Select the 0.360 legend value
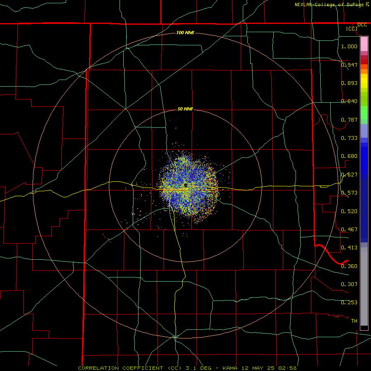 coord(349,266)
